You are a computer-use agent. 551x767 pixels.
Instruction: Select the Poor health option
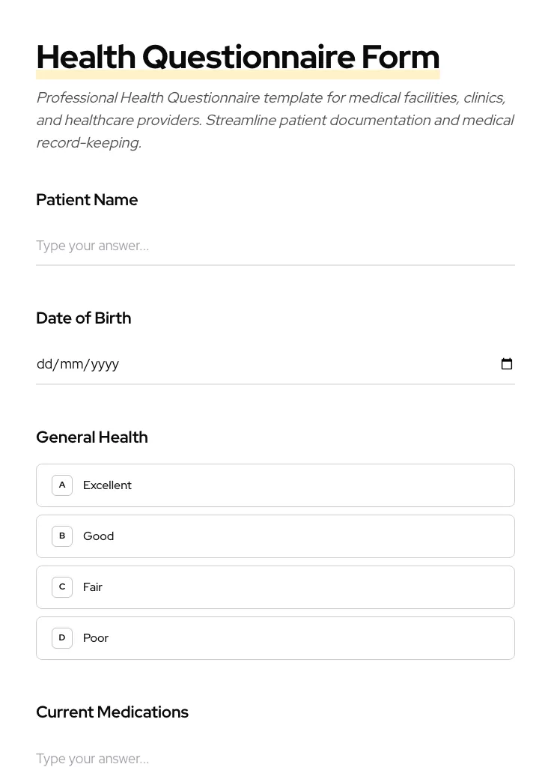[x=275, y=637]
